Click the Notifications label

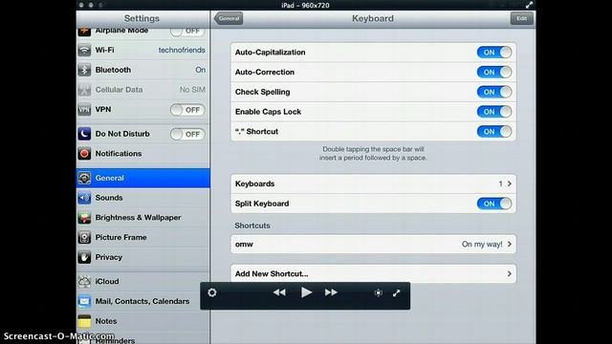(119, 154)
